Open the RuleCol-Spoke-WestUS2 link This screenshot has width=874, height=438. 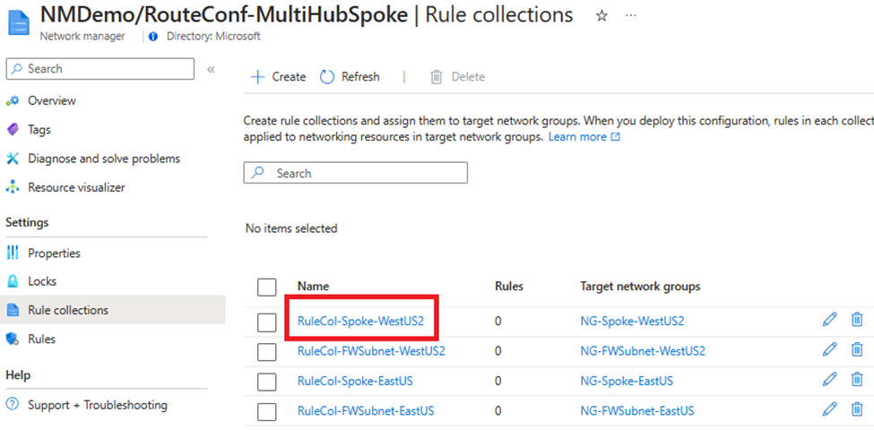(360, 321)
